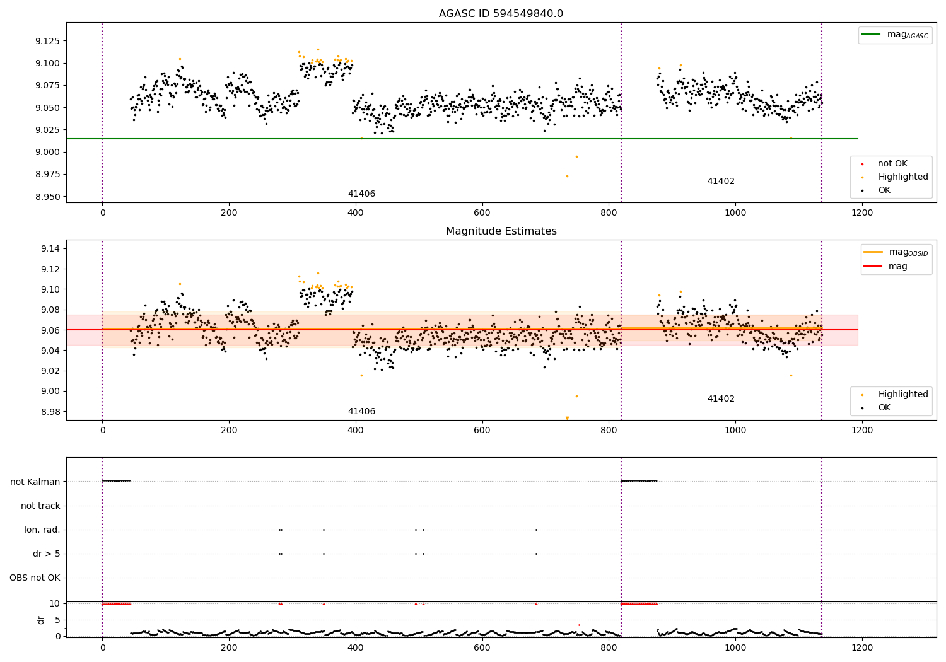Viewport: 946px width, 662px height.
Task: Click the 'Ion. rad.' axis label
Action: (42, 530)
